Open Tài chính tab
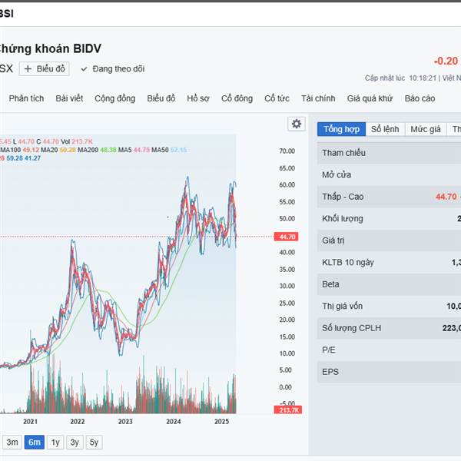 click(318, 98)
